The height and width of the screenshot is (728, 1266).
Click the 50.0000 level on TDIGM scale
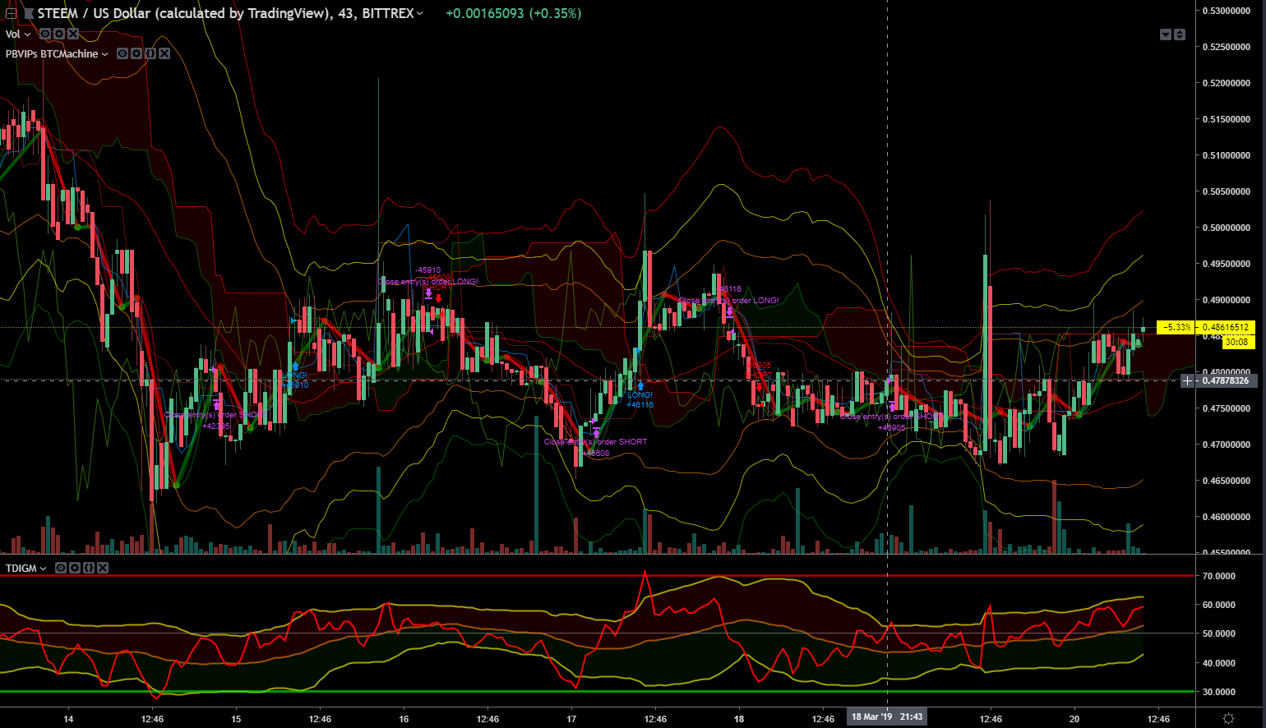[1219, 634]
